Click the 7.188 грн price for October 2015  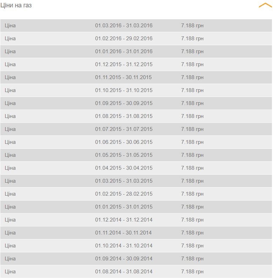192,90
